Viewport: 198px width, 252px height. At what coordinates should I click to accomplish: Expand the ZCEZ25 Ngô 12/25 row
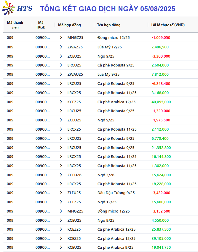[x=61, y=202]
